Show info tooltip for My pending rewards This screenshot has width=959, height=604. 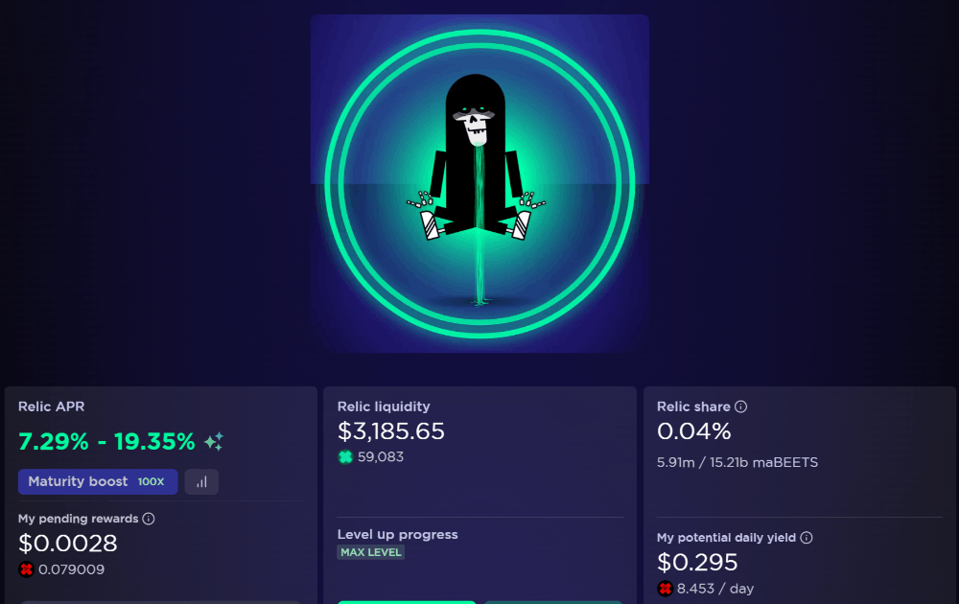pyautogui.click(x=149, y=519)
